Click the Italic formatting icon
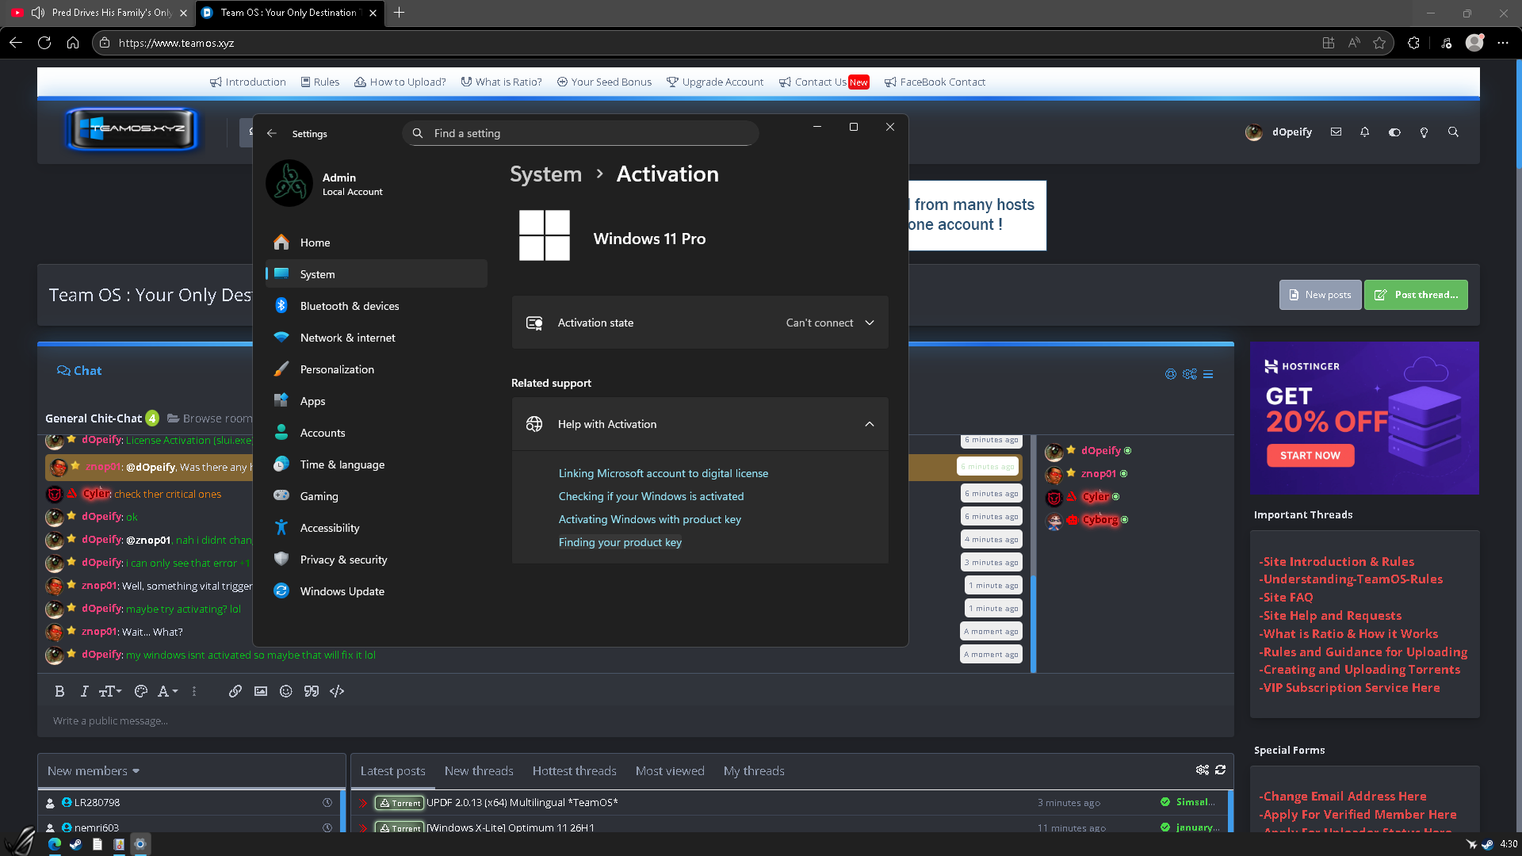1522x856 pixels. pos(84,691)
